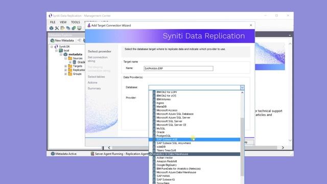This screenshot has height=184, width=327.
Task: Choose Microsoft Azure Data Warehouse
Action: pos(176,172)
